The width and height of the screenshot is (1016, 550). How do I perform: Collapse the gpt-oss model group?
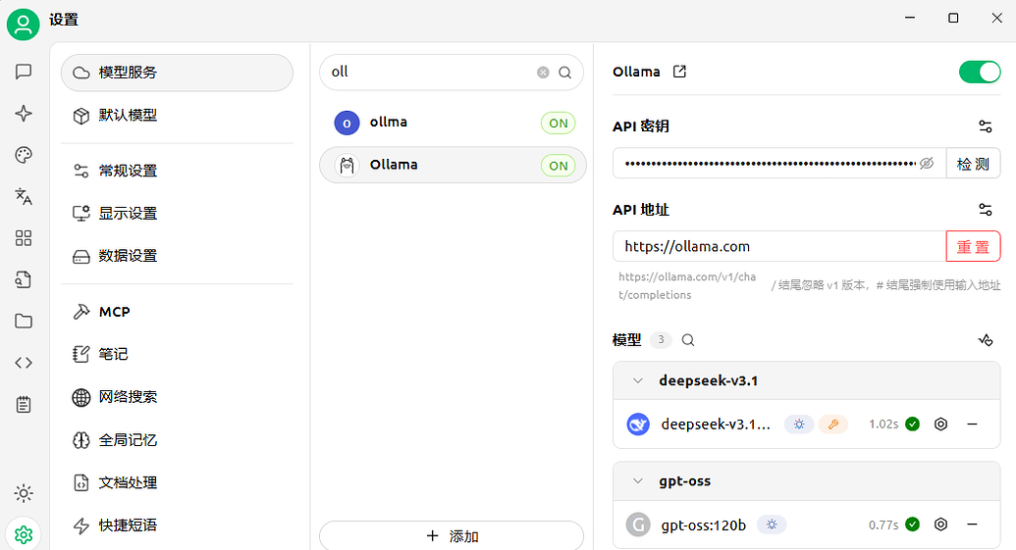638,480
